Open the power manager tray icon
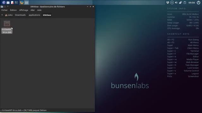The width and height of the screenshot is (202, 113). pos(172,3)
